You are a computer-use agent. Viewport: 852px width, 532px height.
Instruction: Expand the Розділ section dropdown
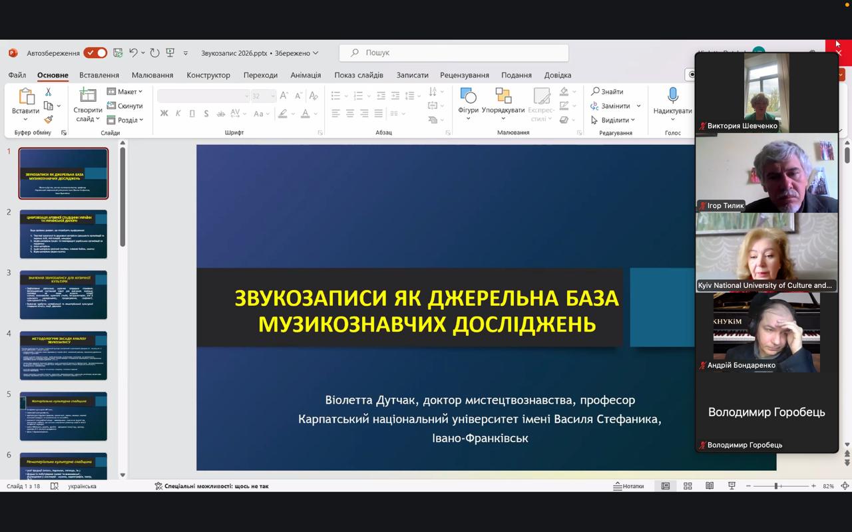(x=126, y=120)
